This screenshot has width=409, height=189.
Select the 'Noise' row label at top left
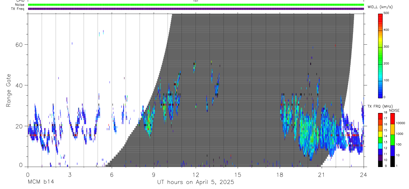[20, 5]
